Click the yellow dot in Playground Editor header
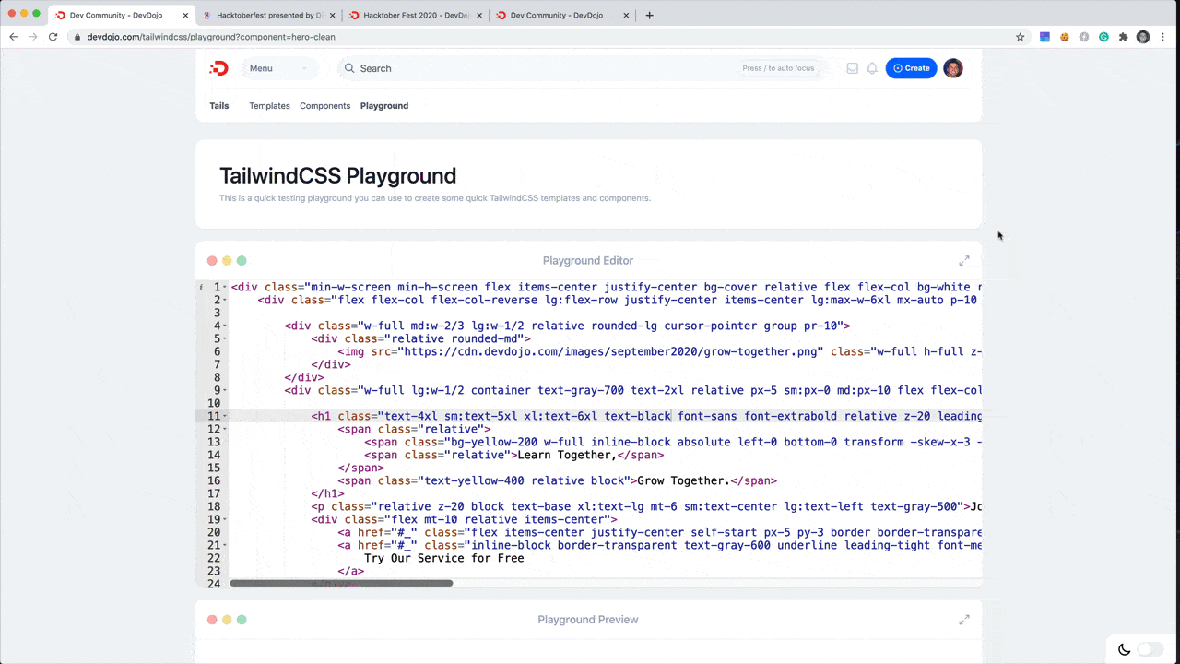 (227, 261)
